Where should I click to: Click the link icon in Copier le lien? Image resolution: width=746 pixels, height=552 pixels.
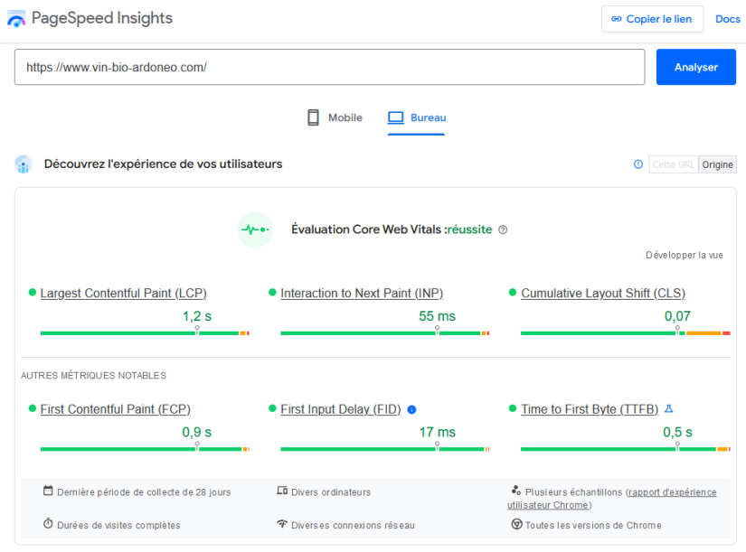[616, 19]
